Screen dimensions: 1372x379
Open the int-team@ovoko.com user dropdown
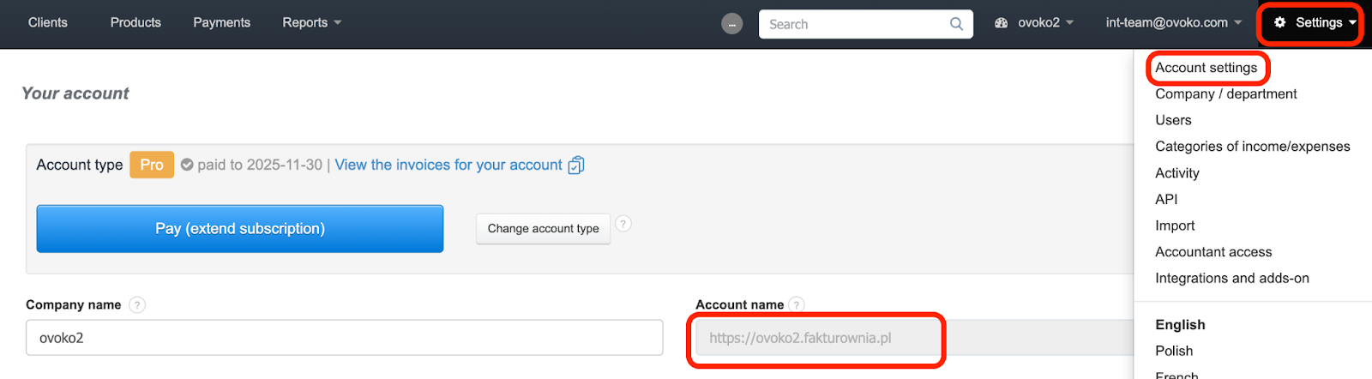tap(1173, 23)
